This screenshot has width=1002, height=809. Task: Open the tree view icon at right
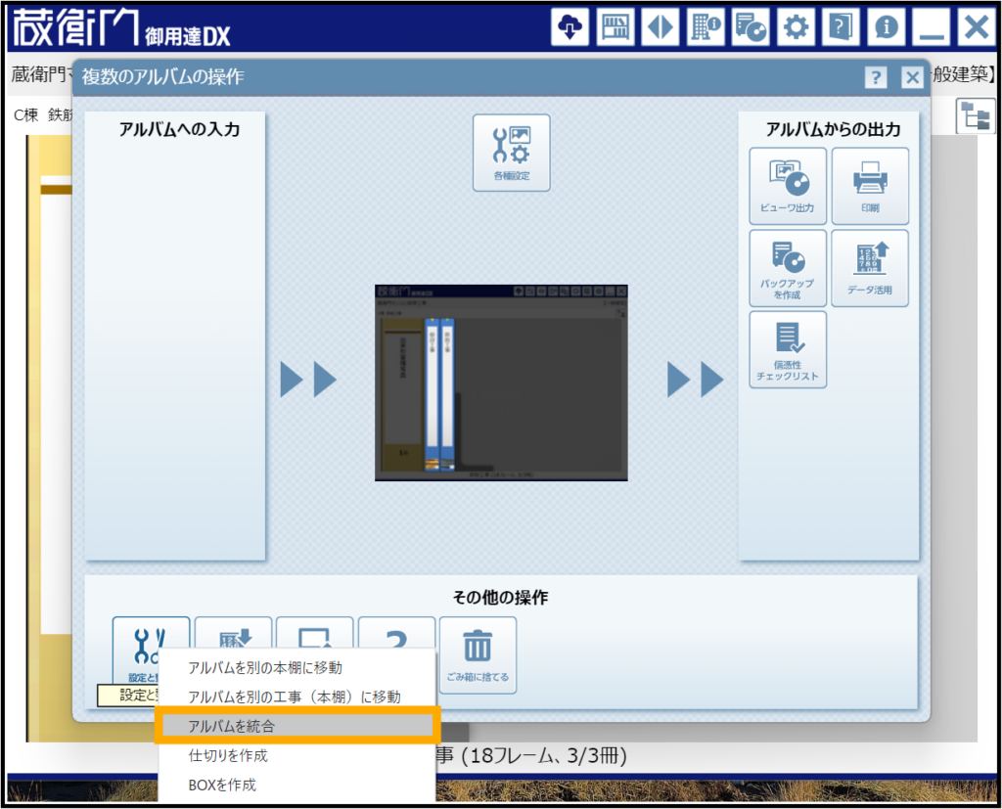pos(976,116)
